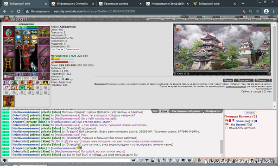This screenshot has height=166, width=278.
Task: Click the chat message input field
Action: point(69,160)
